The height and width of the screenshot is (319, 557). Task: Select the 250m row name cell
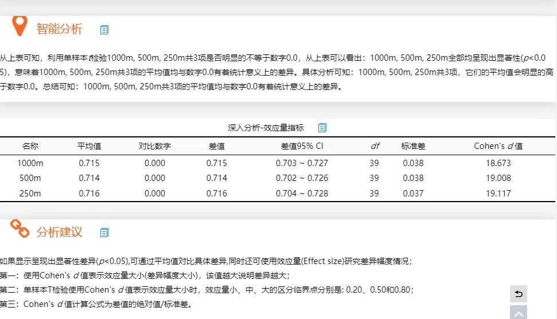[30, 194]
